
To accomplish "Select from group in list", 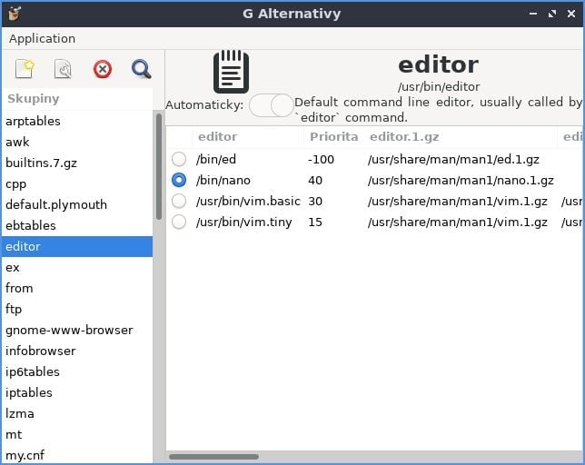I will [x=77, y=288].
